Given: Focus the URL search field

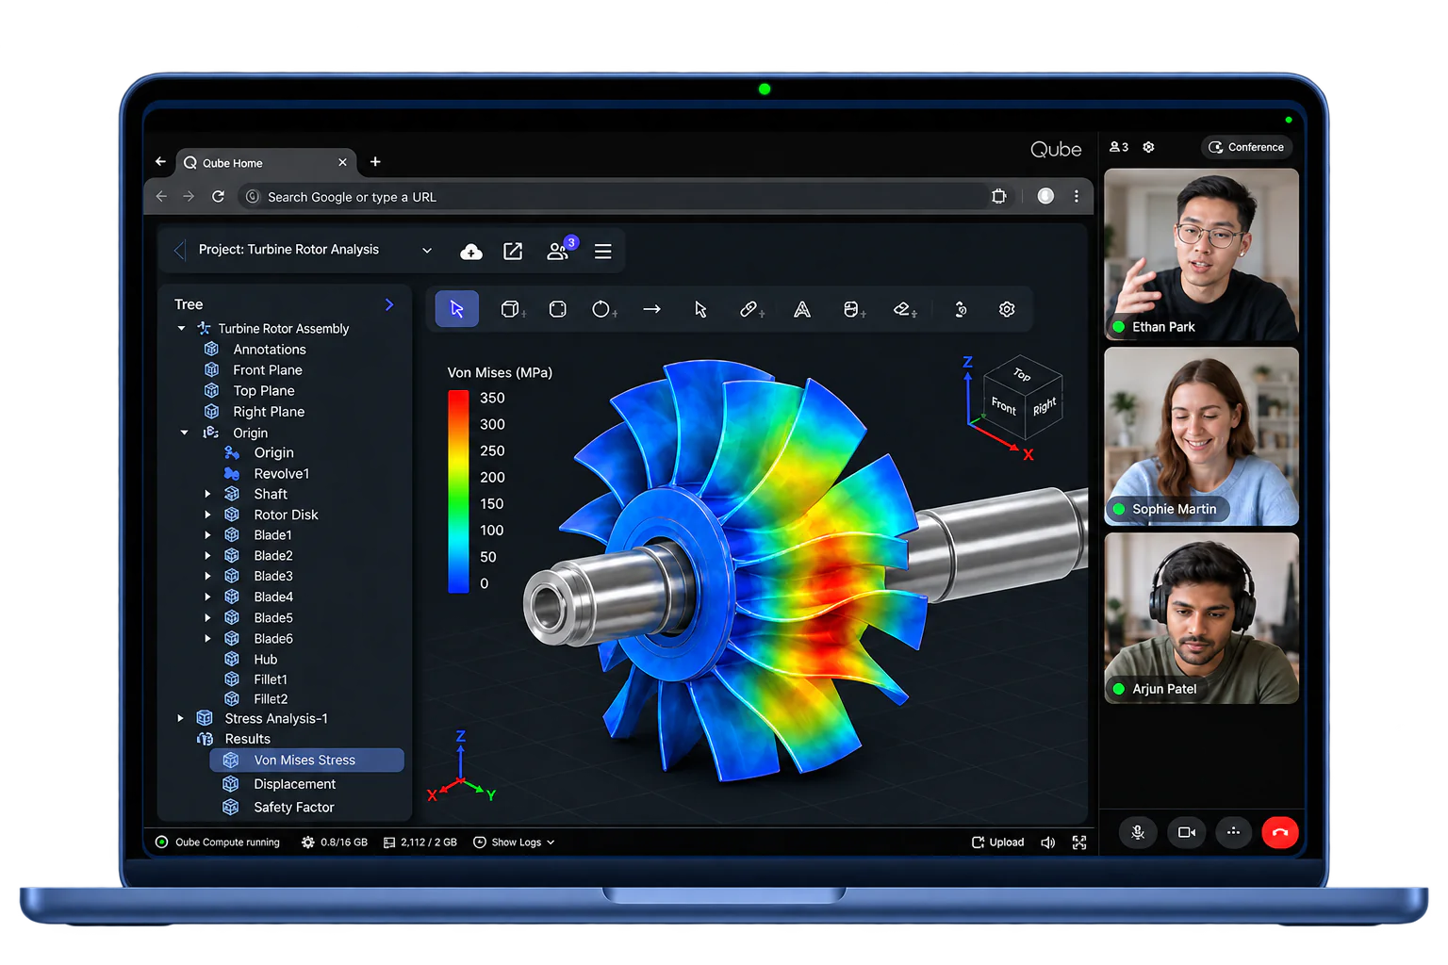Looking at the screenshot, I should tap(613, 196).
